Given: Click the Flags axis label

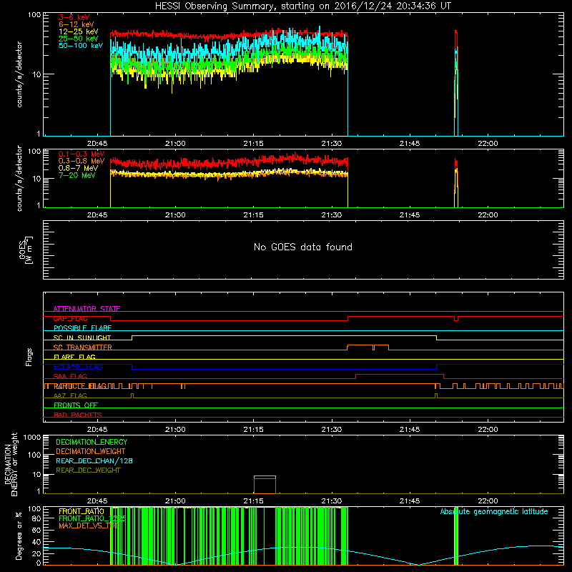Looking at the screenshot, I should tap(29, 357).
